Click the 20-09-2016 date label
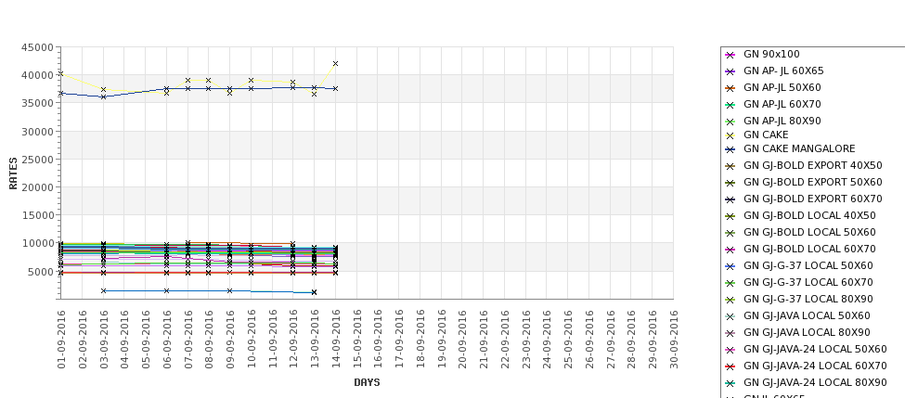905x398 pixels. [x=462, y=340]
